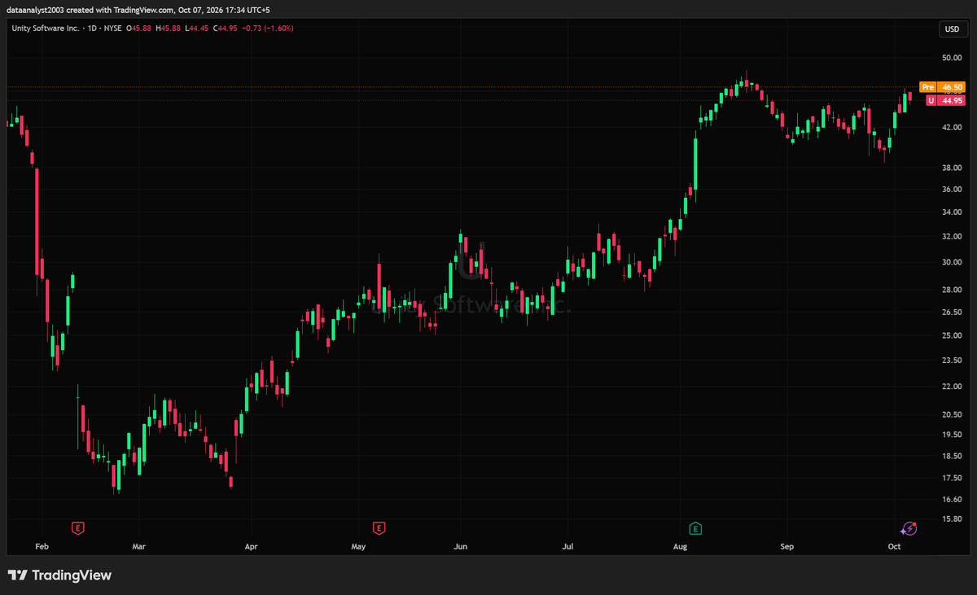Click the 17.50 price axis label

coord(952,478)
